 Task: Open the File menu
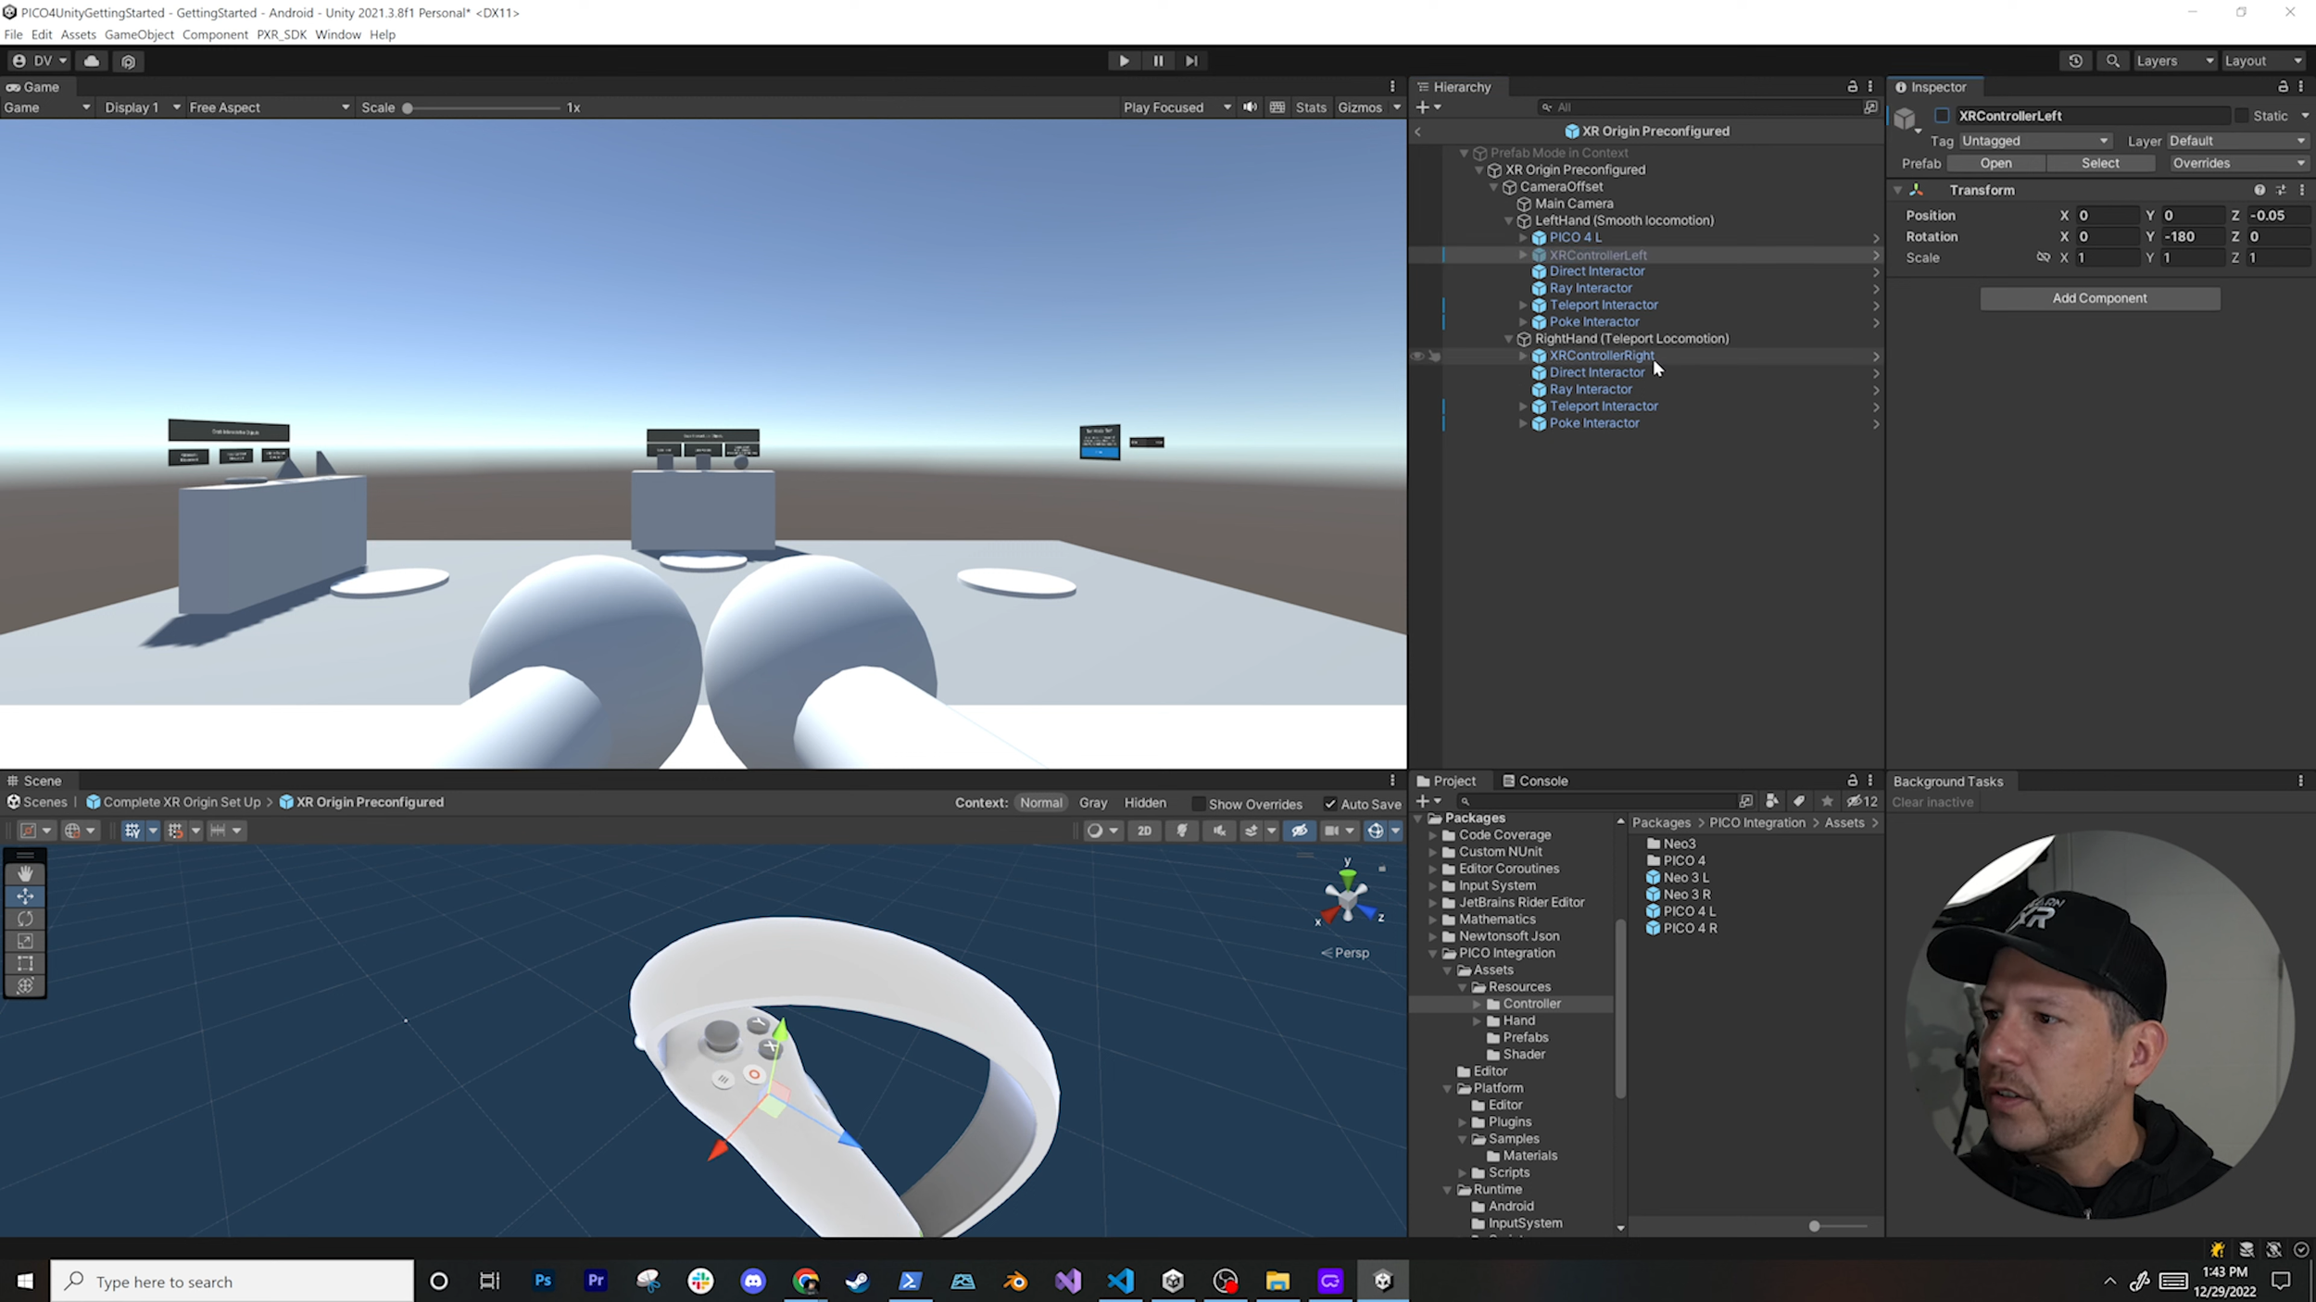click(x=13, y=34)
